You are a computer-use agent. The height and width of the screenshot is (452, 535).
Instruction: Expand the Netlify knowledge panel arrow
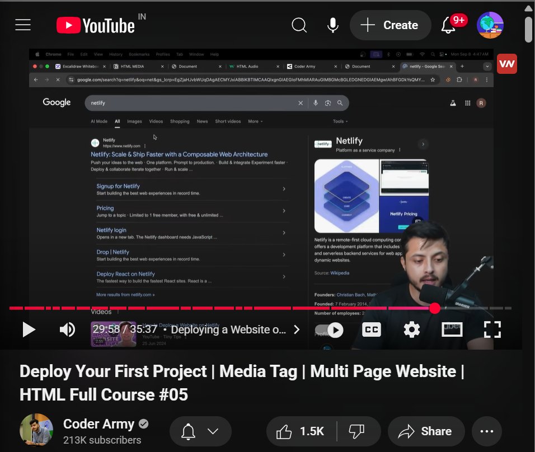423,144
